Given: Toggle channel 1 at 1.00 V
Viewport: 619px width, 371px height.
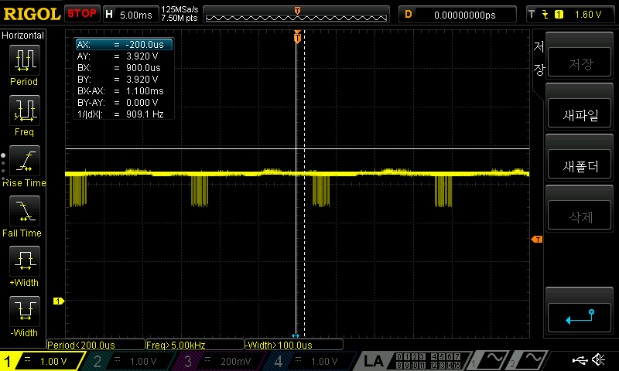Looking at the screenshot, I should pos(43,361).
